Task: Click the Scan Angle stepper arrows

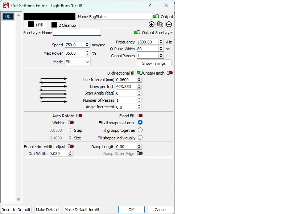Action: click(139, 93)
